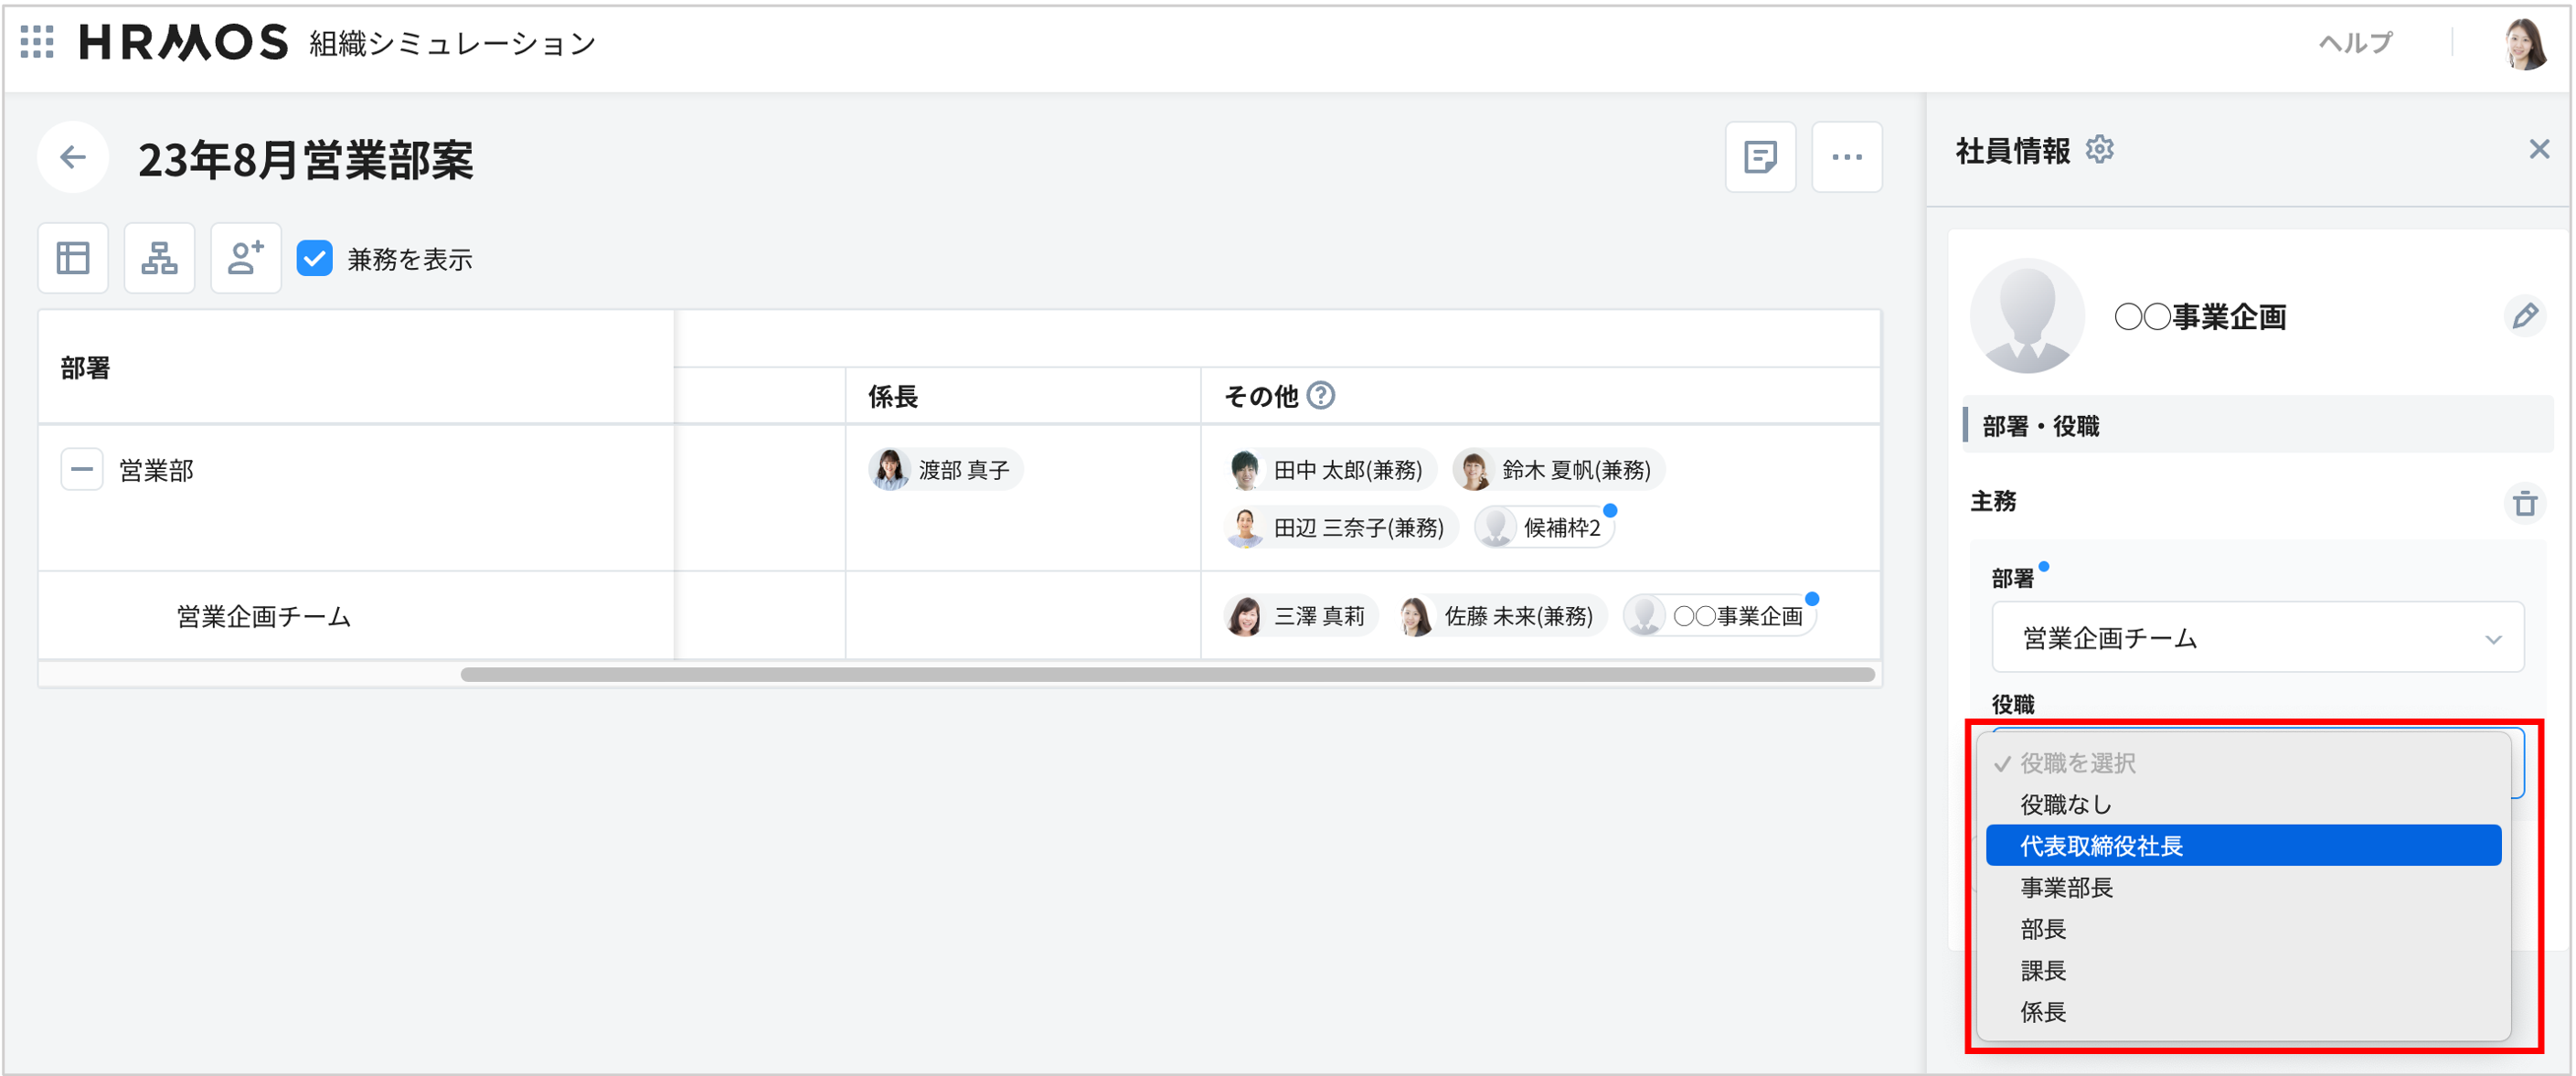Image resolution: width=2576 pixels, height=1076 pixels.
Task: Click the trash icon to delete 主務
Action: [x=2525, y=504]
